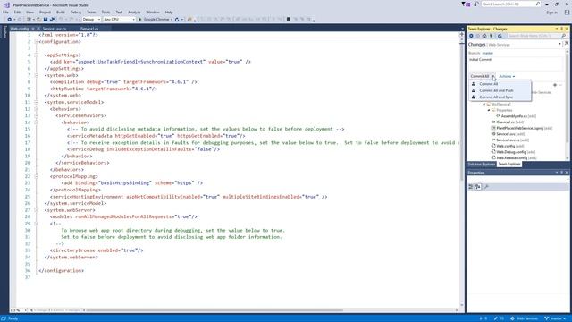
Task: Open the Analyze menu
Action: [134, 12]
